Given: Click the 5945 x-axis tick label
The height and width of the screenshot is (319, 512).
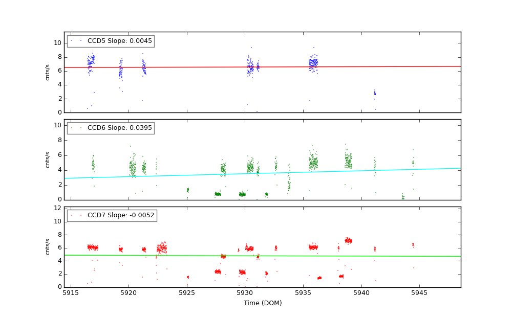Looking at the screenshot, I should (x=419, y=293).
